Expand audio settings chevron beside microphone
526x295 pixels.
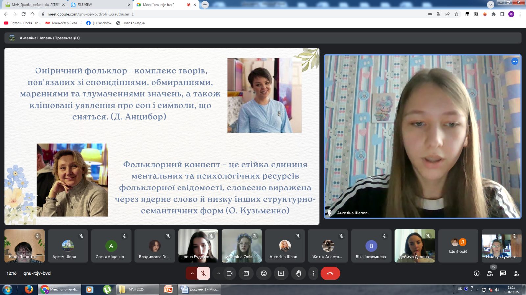[192, 273]
